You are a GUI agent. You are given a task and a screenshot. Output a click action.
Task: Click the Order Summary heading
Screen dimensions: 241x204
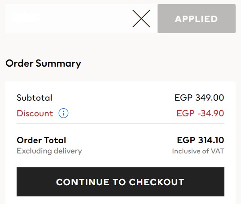(43, 64)
